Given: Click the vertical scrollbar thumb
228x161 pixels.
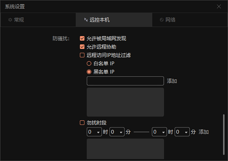Looking at the screenshot, I should 224,134.
